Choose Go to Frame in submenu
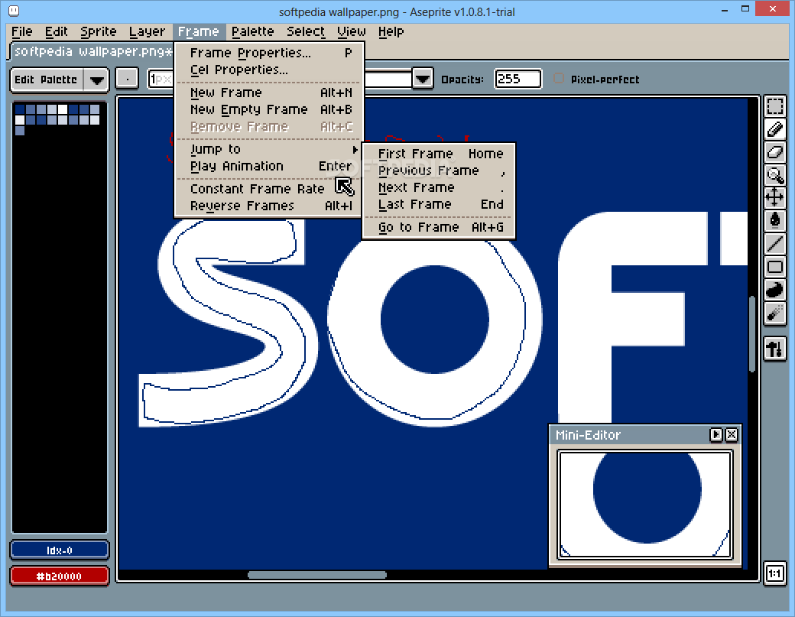Screen dimensions: 795x617 [439, 227]
